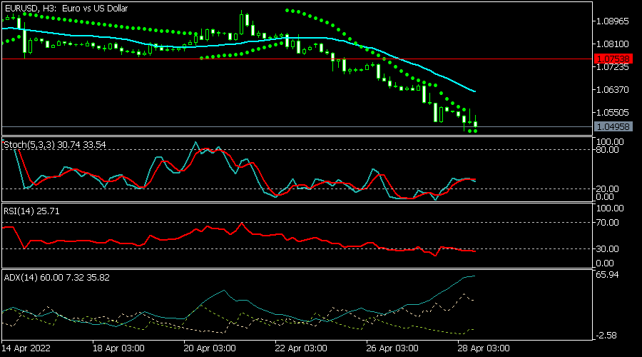
Task: Select the red 1.07538 price level label
Action: (x=613, y=59)
